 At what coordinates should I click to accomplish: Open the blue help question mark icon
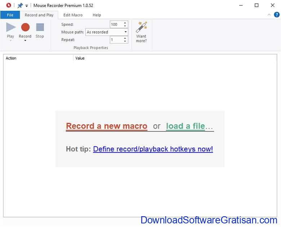coord(277,15)
